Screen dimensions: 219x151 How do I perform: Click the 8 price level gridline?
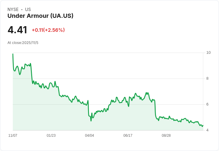tap(119, 78)
